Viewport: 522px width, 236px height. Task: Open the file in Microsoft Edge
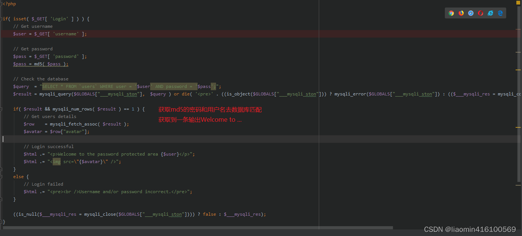pyautogui.click(x=500, y=13)
